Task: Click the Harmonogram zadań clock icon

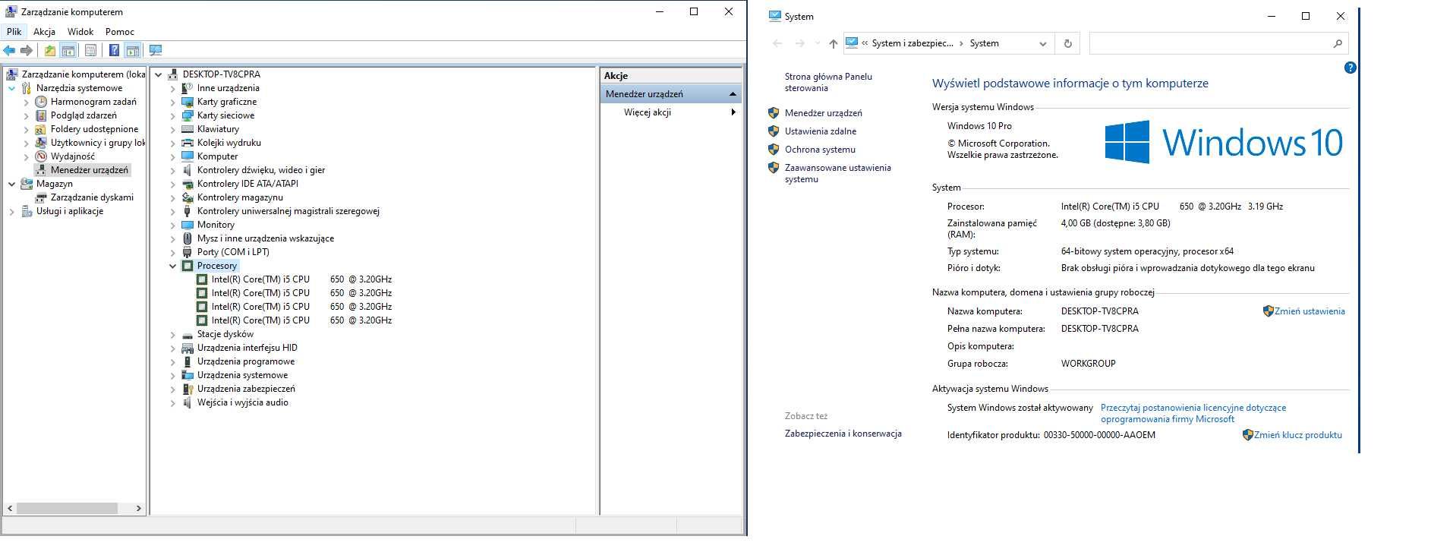Action: [41, 102]
